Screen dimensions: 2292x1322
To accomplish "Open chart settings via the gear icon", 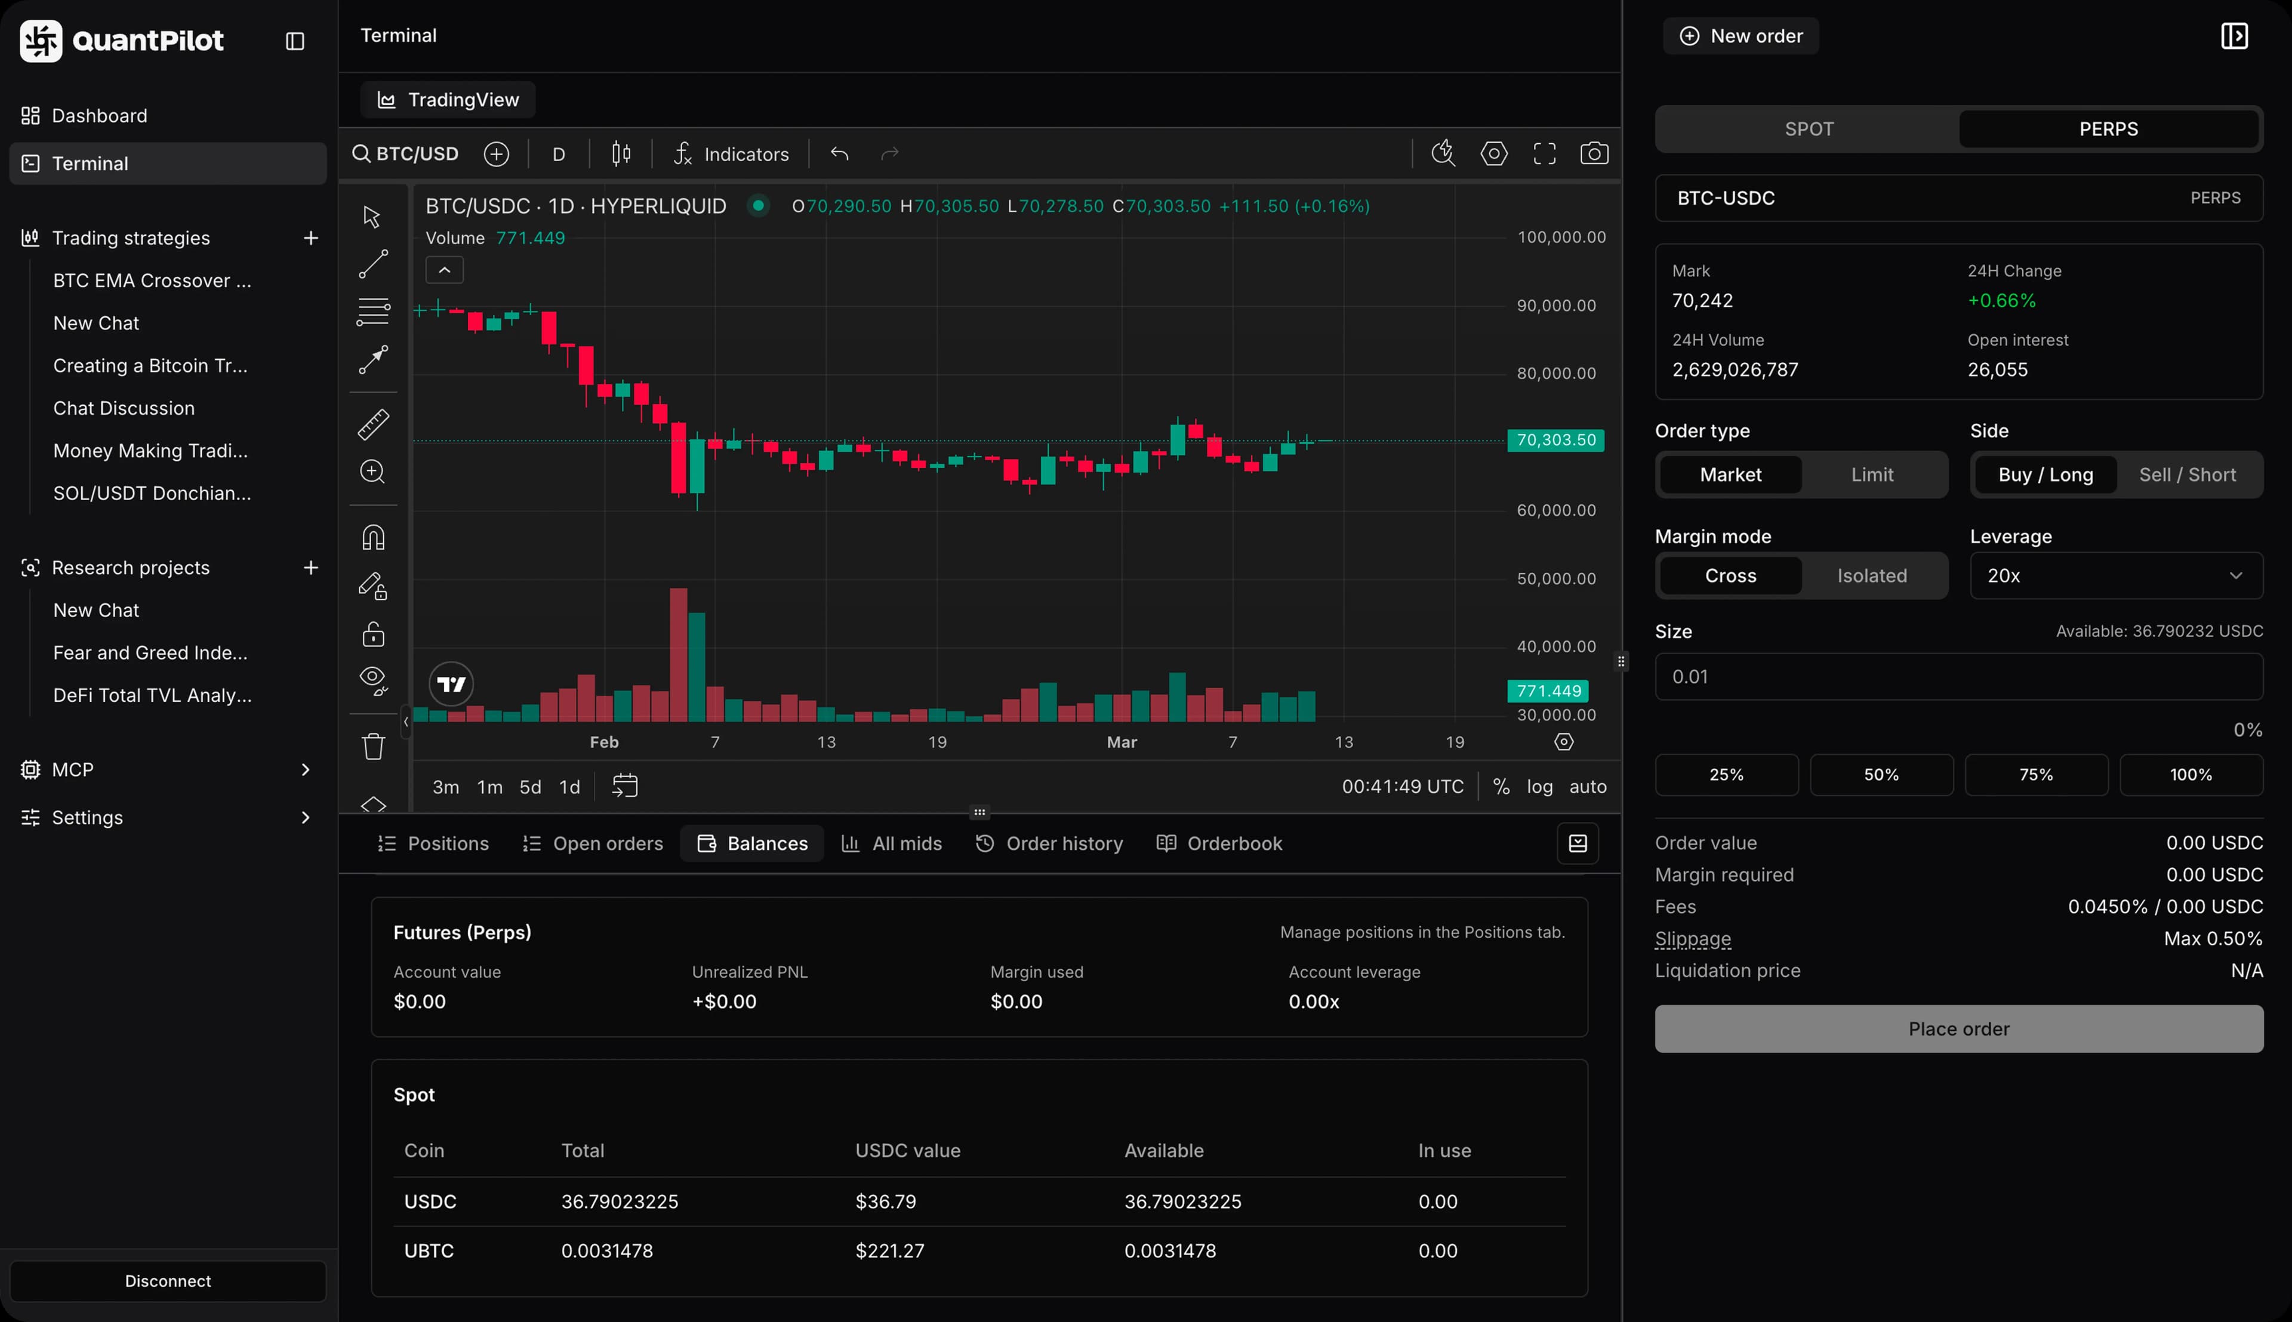I will click(1494, 153).
